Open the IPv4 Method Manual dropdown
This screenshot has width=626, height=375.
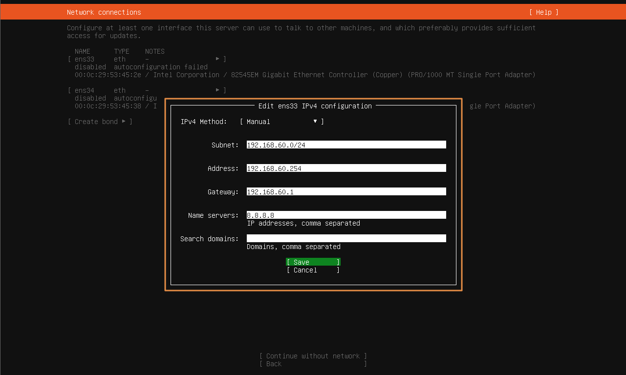(x=282, y=122)
